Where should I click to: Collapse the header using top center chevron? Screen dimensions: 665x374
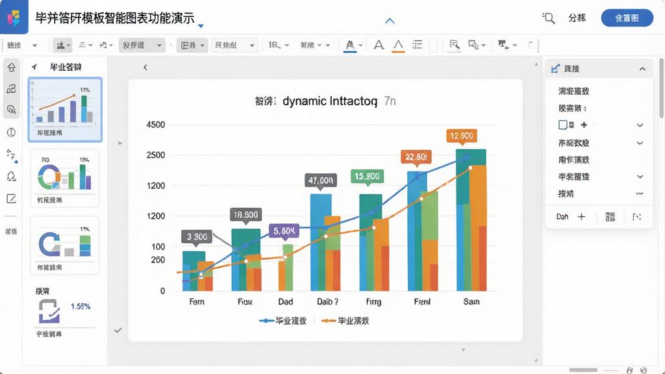[390, 21]
